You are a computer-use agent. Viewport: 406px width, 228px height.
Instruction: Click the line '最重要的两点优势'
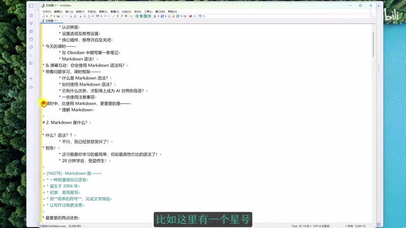pos(62,218)
